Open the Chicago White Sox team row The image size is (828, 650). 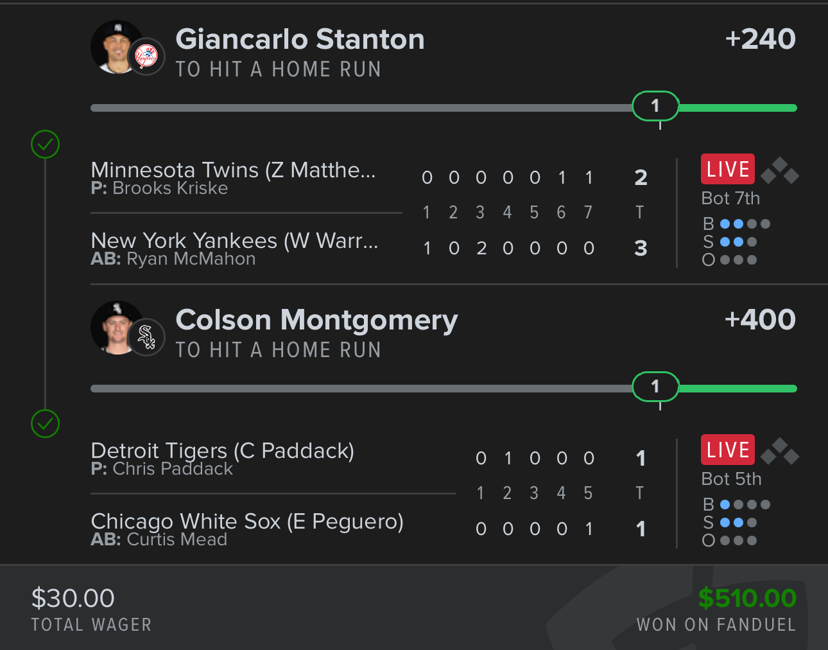(247, 522)
